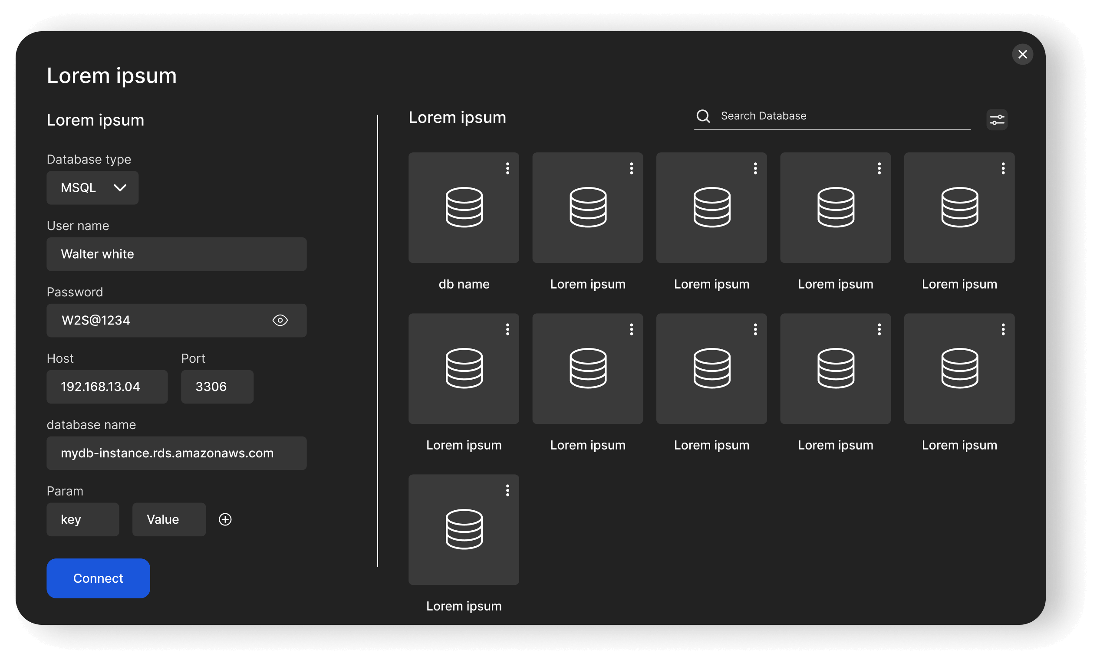
Task: Edit the Host field 192.168.13.04
Action: (x=107, y=387)
